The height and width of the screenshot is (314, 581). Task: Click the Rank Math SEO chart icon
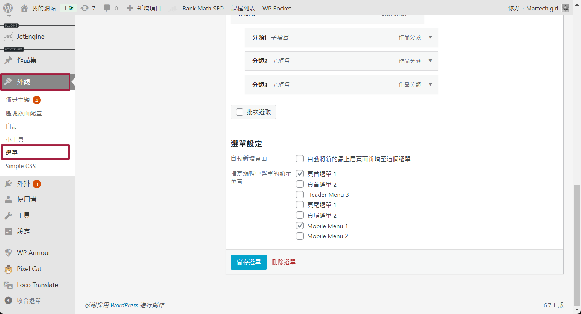[x=173, y=8]
